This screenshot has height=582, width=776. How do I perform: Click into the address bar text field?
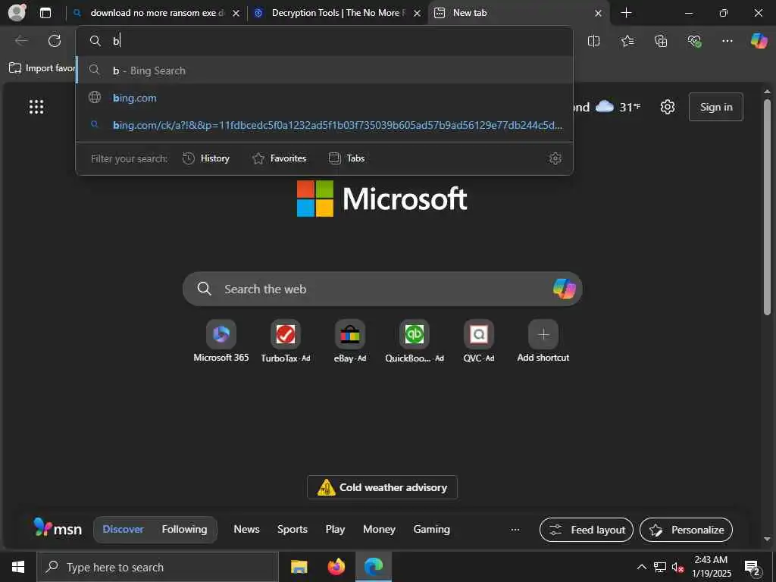(324, 41)
